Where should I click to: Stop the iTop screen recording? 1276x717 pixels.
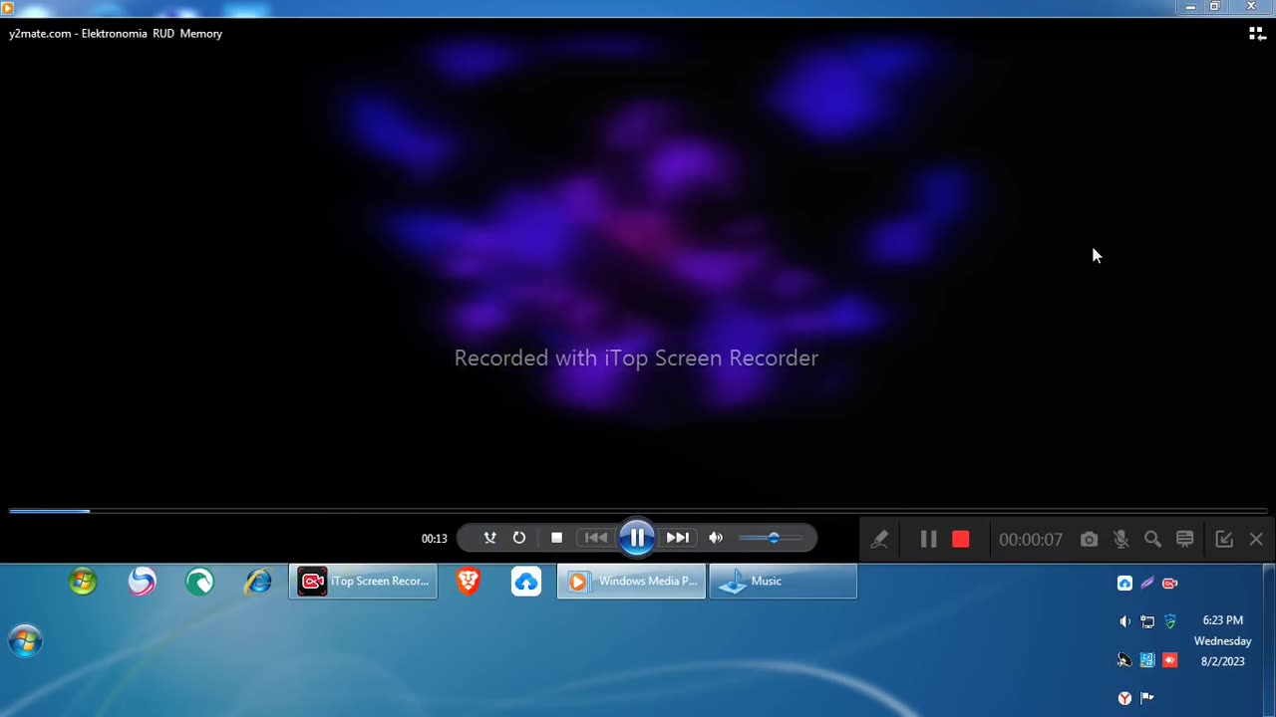pos(961,539)
